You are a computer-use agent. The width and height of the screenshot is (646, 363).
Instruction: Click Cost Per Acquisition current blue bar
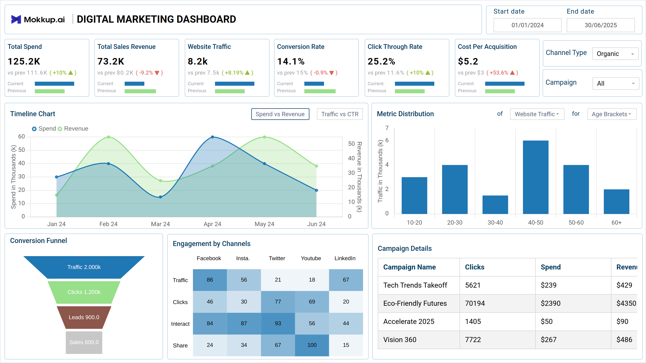tap(505, 84)
